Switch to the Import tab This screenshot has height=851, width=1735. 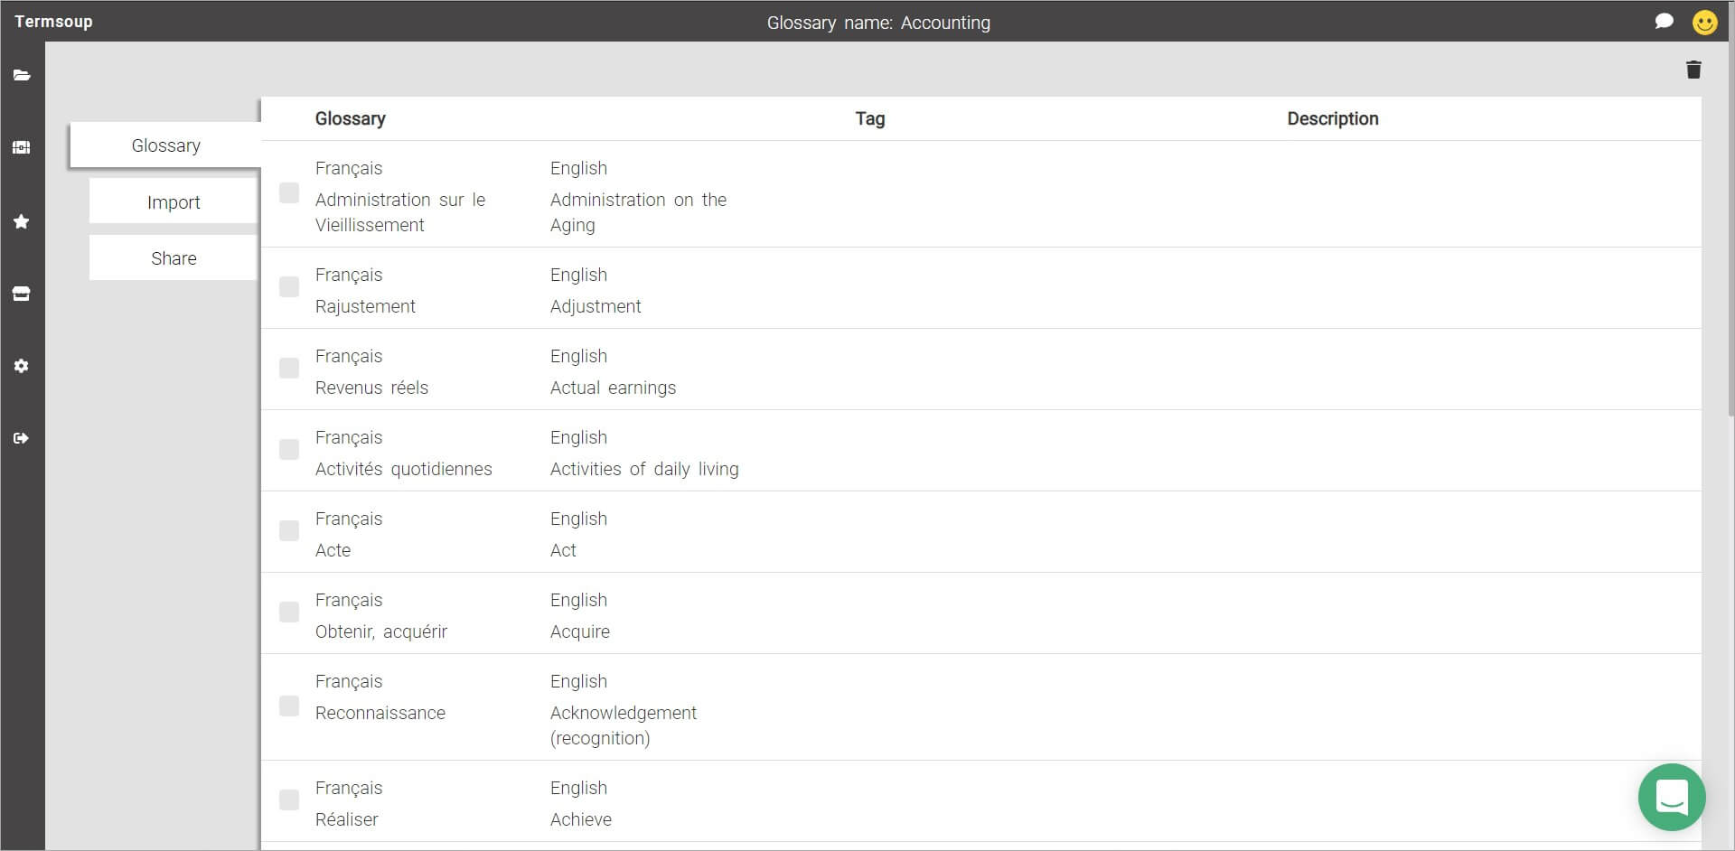click(x=173, y=201)
